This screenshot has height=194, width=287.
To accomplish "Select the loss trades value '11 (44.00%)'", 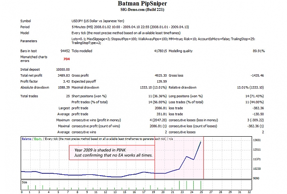I will pos(254,102).
